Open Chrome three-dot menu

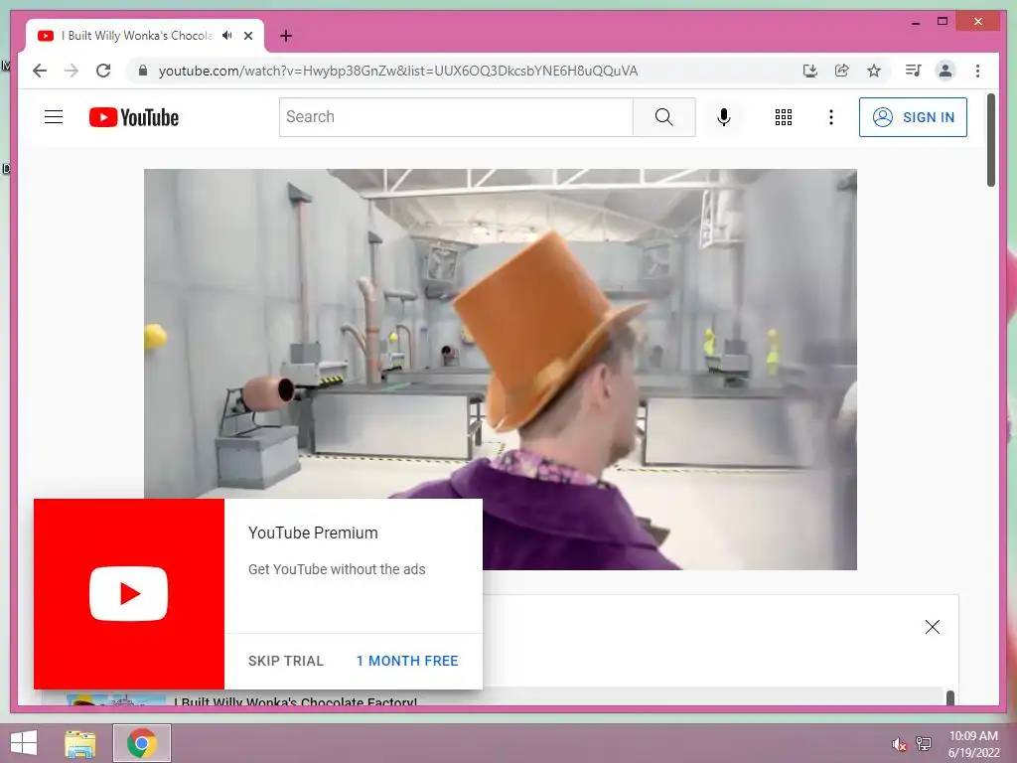pos(977,71)
